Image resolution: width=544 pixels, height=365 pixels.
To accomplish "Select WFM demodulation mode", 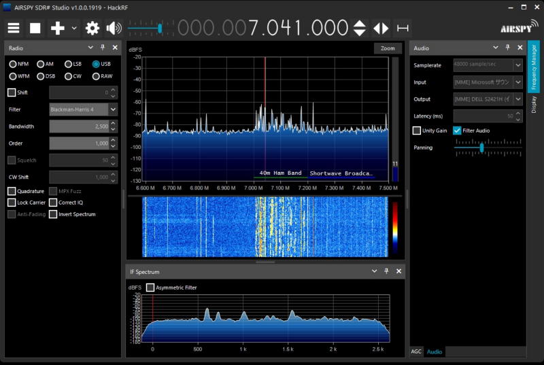I will click(x=20, y=76).
